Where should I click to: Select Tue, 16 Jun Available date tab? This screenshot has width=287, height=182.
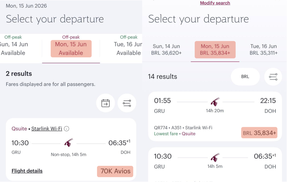pyautogui.click(x=128, y=48)
